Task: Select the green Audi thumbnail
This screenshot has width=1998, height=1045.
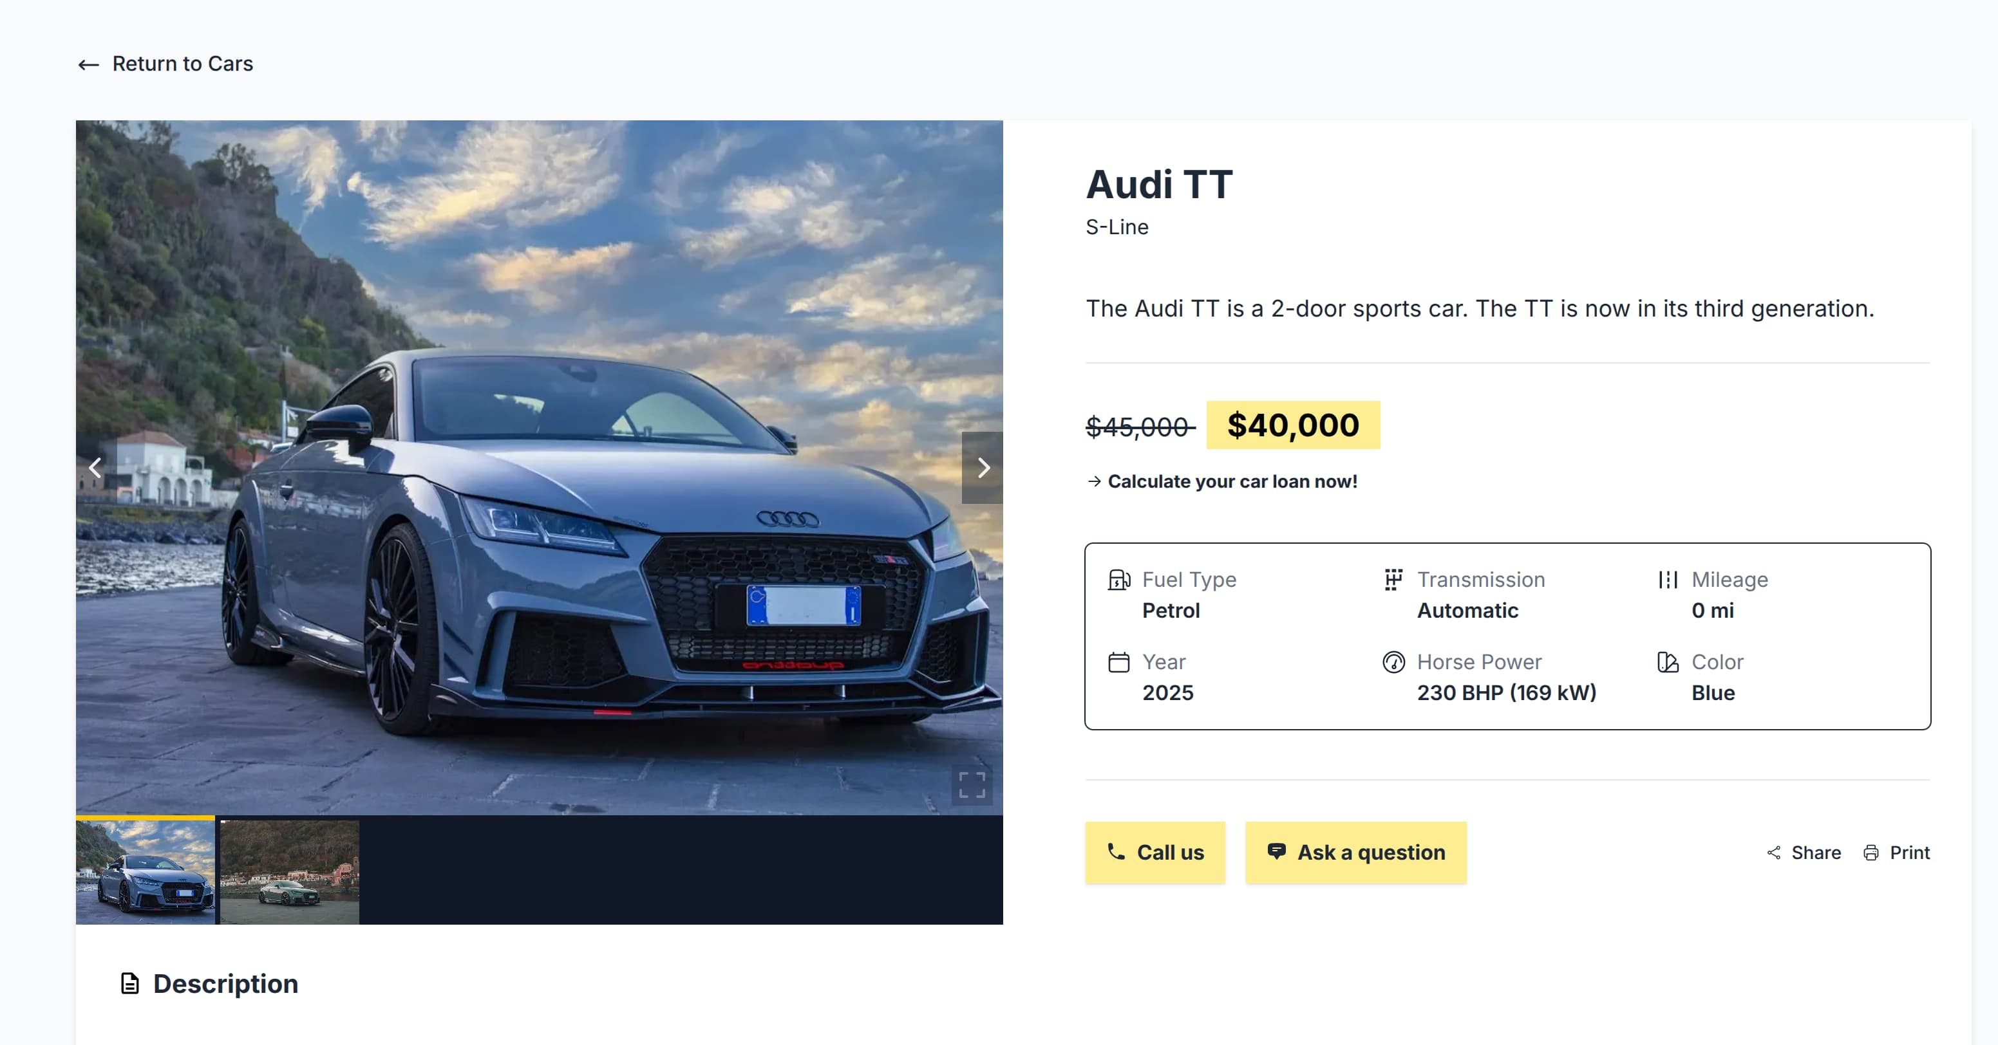Action: 289,872
